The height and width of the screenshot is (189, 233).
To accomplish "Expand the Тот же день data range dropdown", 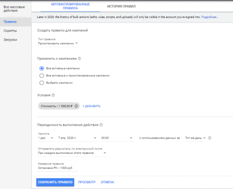I will (x=195, y=138).
